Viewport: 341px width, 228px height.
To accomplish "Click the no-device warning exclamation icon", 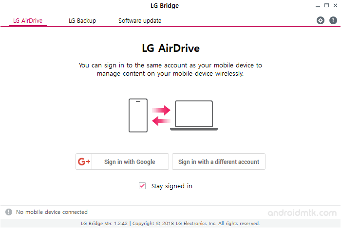I will coord(9,212).
